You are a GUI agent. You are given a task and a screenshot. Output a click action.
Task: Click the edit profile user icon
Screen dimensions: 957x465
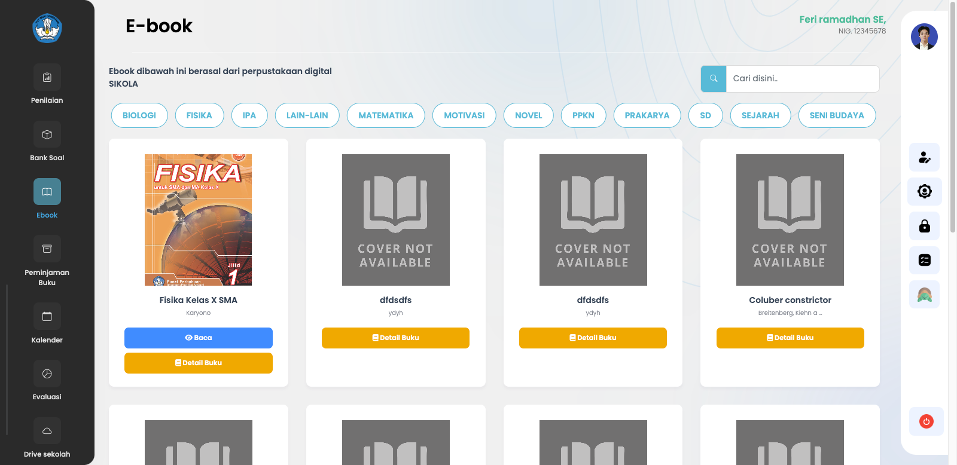[924, 157]
